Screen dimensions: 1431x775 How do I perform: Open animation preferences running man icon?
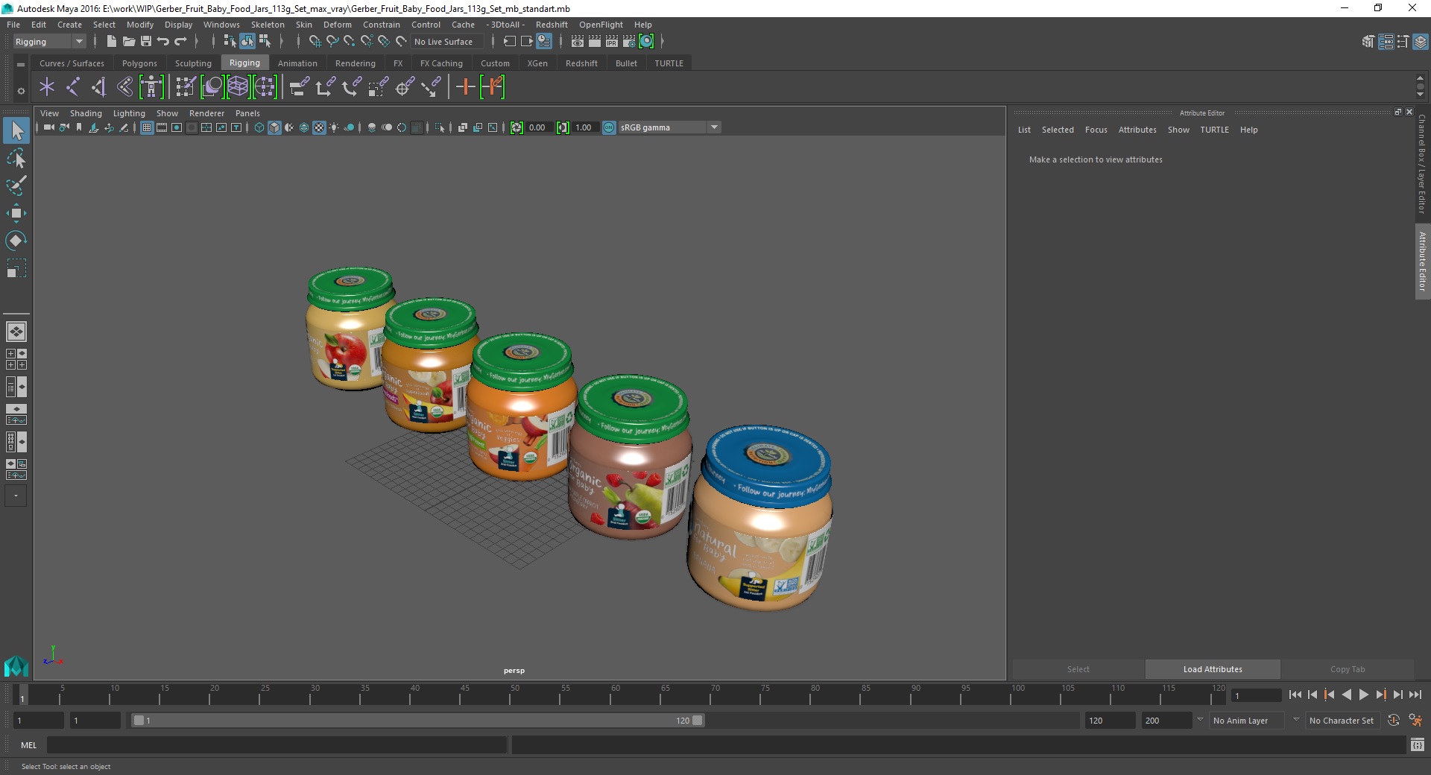[1415, 721]
